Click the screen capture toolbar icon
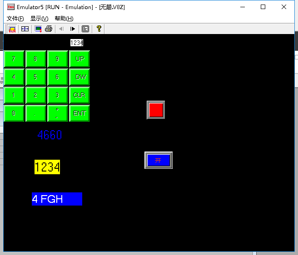This screenshot has height=255, width=298. point(39,29)
